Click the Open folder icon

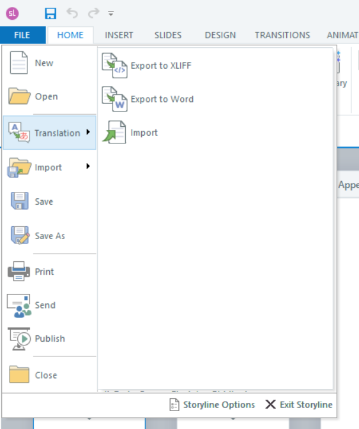(19, 96)
